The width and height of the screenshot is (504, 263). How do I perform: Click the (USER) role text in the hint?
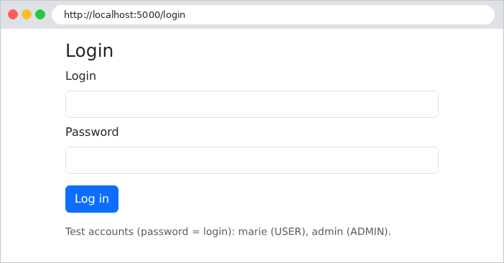(x=288, y=231)
